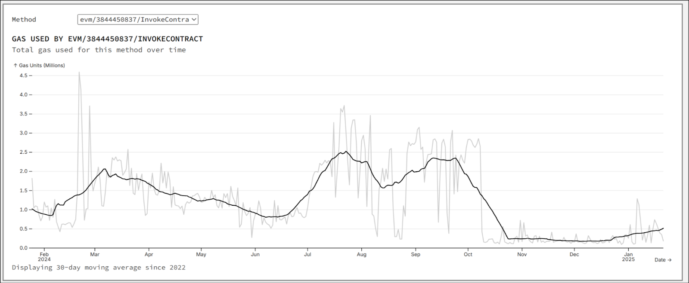This screenshot has height=283, width=689.
Task: Select the 'Oct' x-axis label
Action: (x=468, y=254)
